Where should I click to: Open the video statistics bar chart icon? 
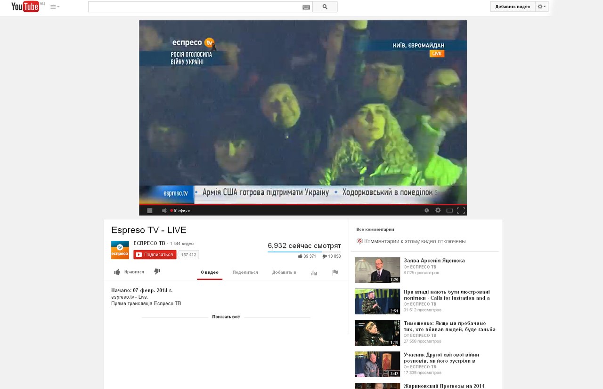pos(314,272)
